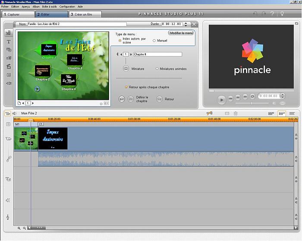The width and height of the screenshot is (302, 241).
Task: Expand the preview window corner button
Action: click(296, 23)
